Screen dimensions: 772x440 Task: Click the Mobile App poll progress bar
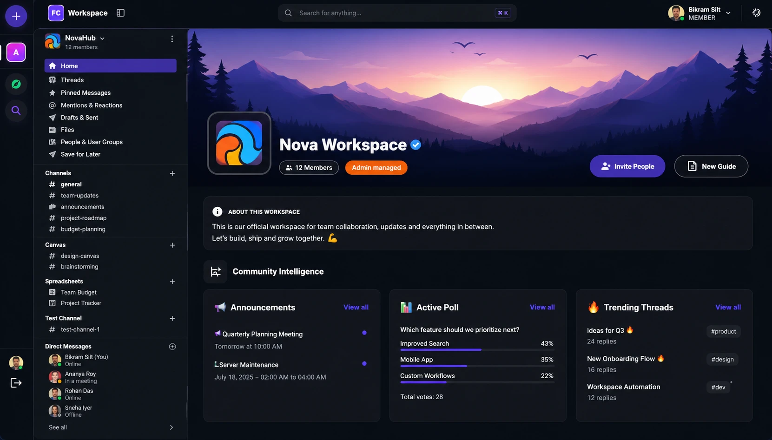477,366
